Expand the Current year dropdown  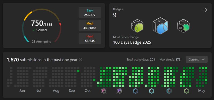click(x=197, y=59)
